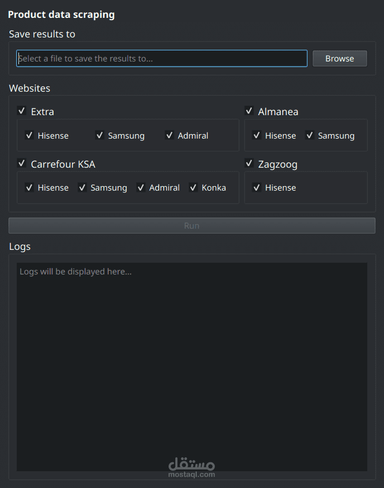The image size is (384, 488).
Task: Uncheck Samsung under Extra
Action: [100, 135]
